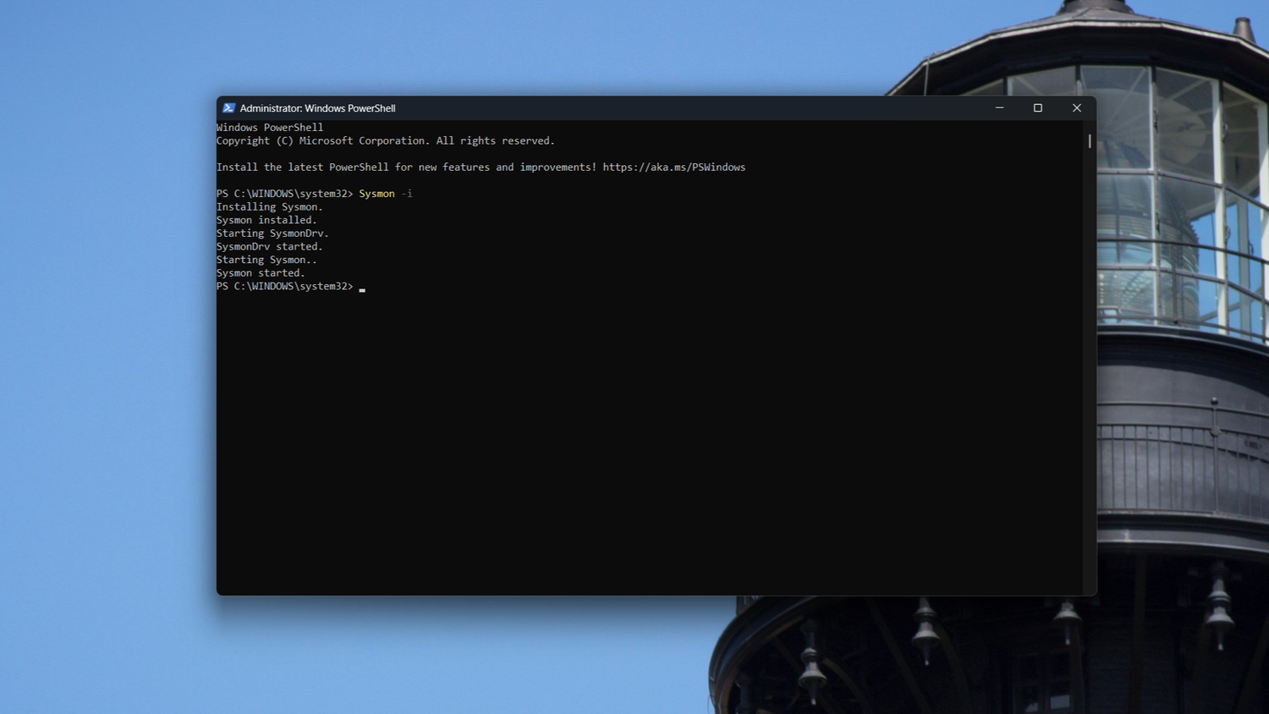Viewport: 1269px width, 714px height.
Task: Click the 'Administrator: Windows PowerShell' title text
Action: [x=317, y=108]
